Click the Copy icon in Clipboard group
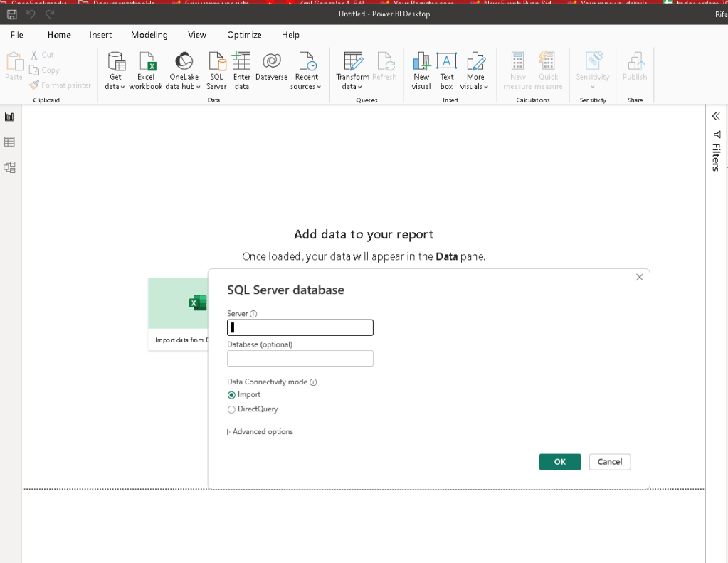The image size is (728, 563). click(x=34, y=70)
